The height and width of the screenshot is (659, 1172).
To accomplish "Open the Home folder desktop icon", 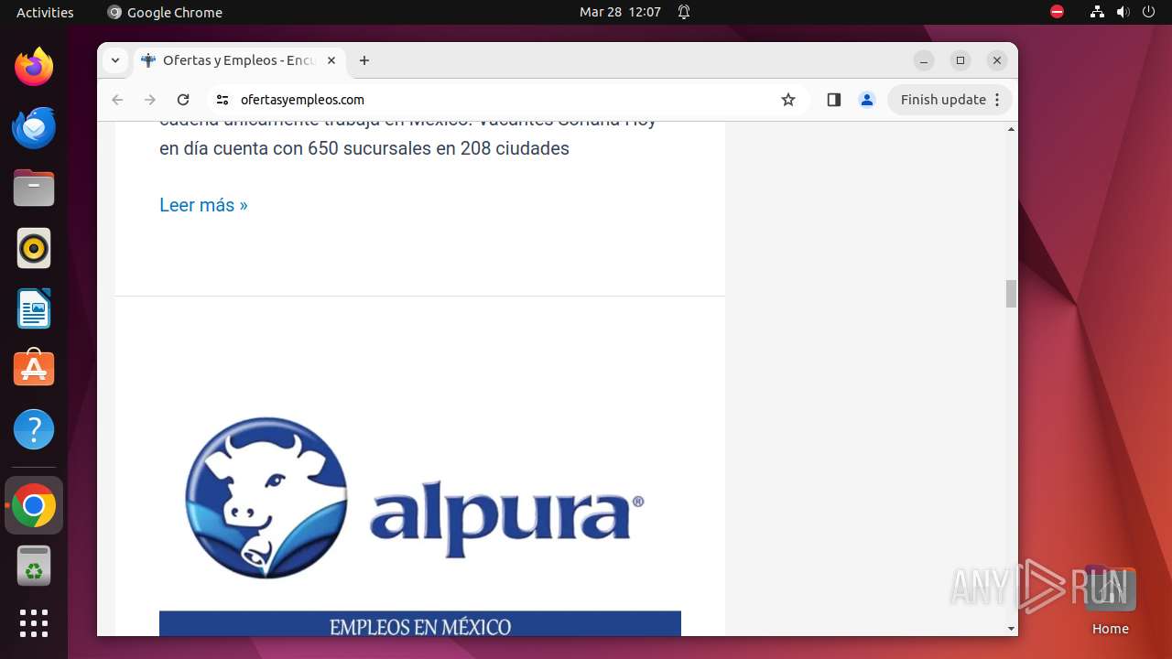I will pyautogui.click(x=1110, y=600).
